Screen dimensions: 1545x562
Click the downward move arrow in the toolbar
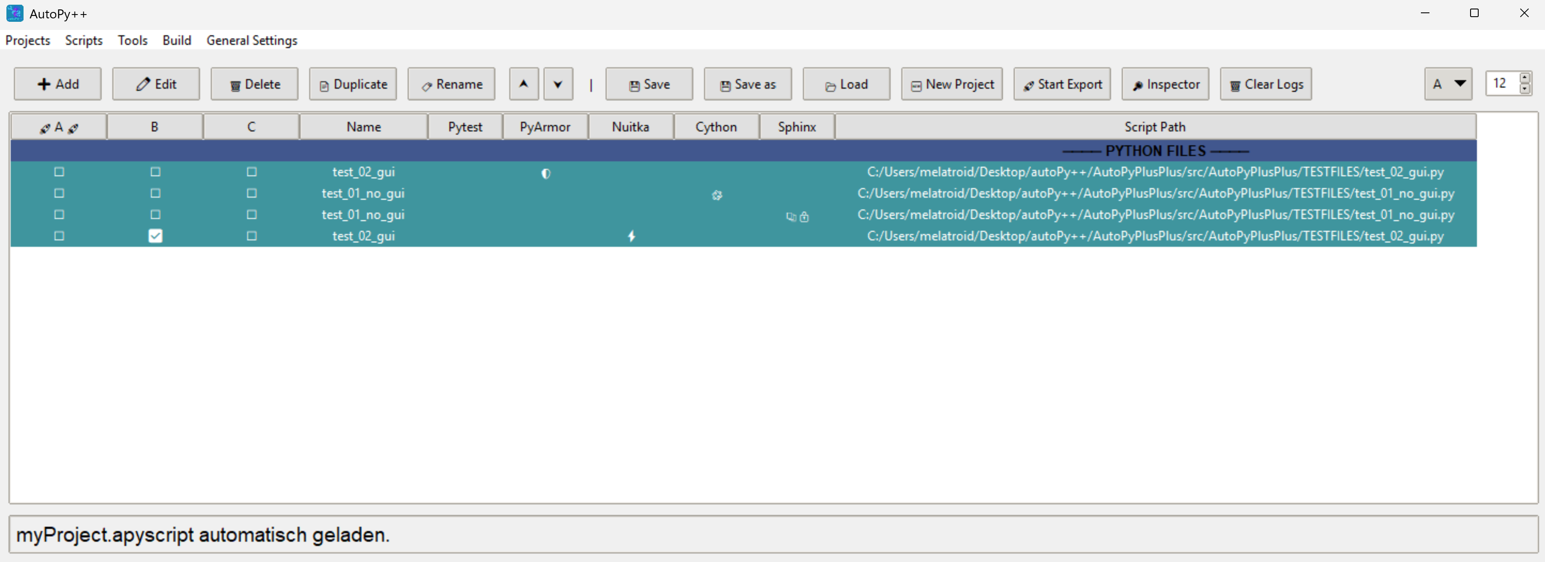pyautogui.click(x=558, y=84)
